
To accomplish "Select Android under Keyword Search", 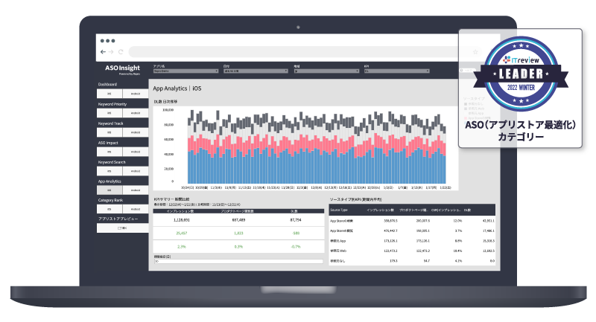I will 136,171.
